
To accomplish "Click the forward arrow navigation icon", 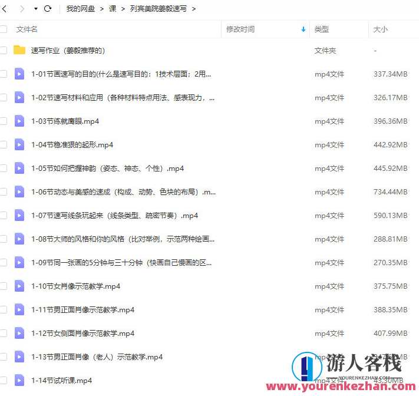I will coord(23,9).
